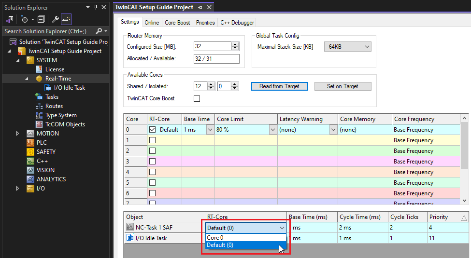Click the Pending Changes Filter clock icon

pyautogui.click(x=24, y=19)
